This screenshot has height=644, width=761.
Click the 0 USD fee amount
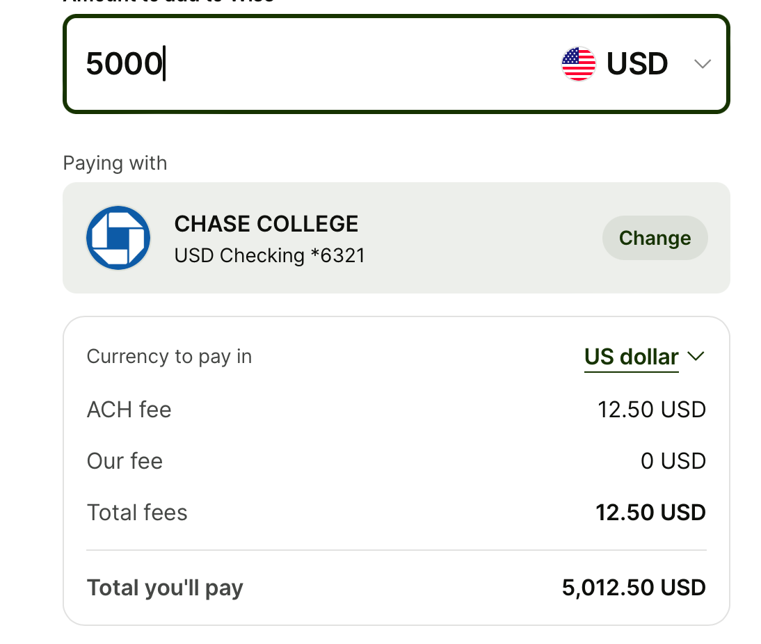[673, 461]
